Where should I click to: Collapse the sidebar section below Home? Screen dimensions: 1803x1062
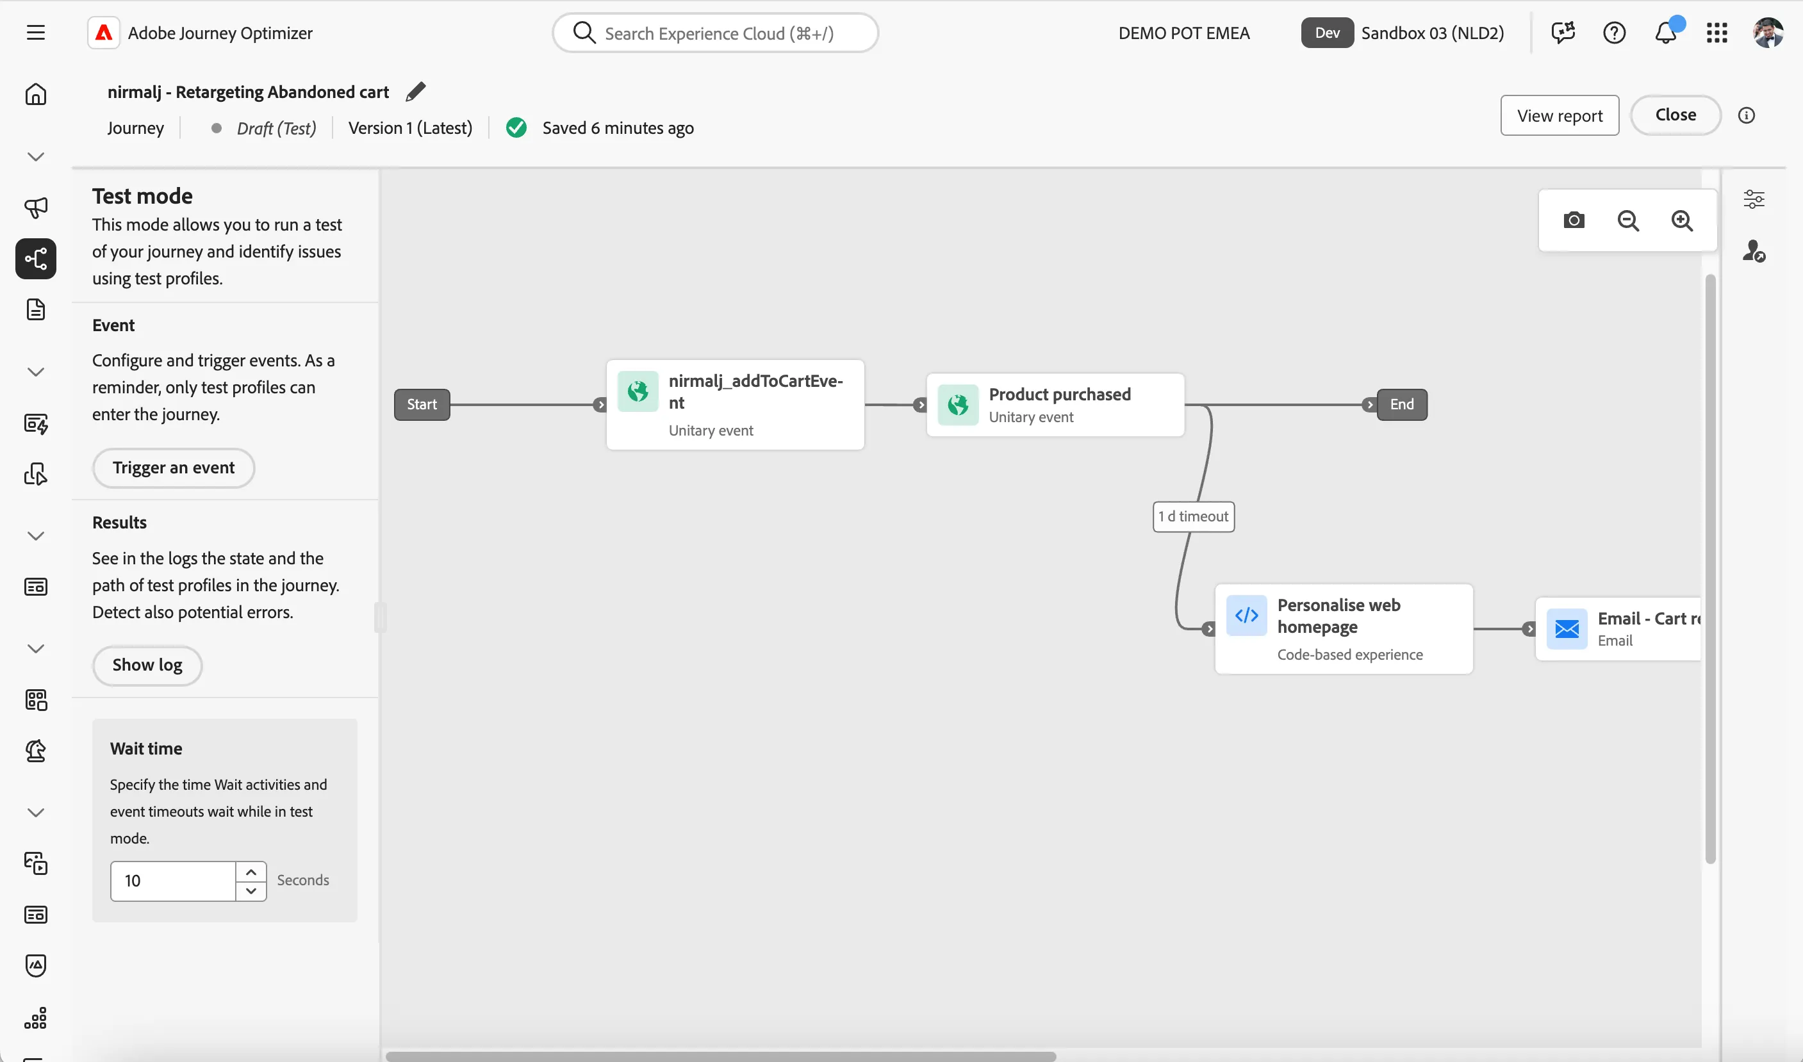tap(36, 157)
